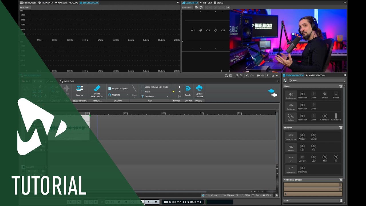The height and width of the screenshot is (206, 366).
Task: Enable Video Follows Edit Mode checkbox
Action: tap(143, 87)
